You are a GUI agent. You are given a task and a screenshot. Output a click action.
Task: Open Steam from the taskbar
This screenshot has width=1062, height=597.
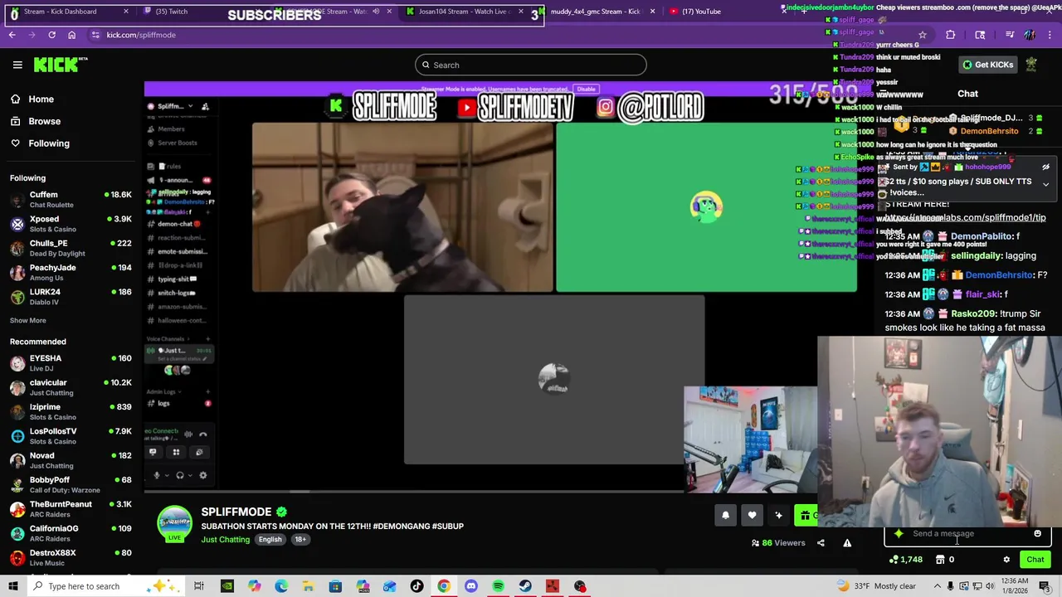pyautogui.click(x=525, y=586)
